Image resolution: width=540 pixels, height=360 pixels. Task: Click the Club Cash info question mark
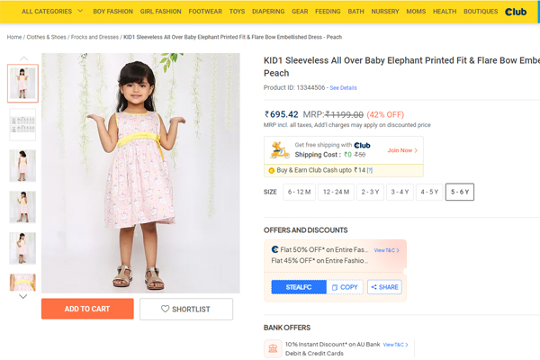[x=369, y=170]
